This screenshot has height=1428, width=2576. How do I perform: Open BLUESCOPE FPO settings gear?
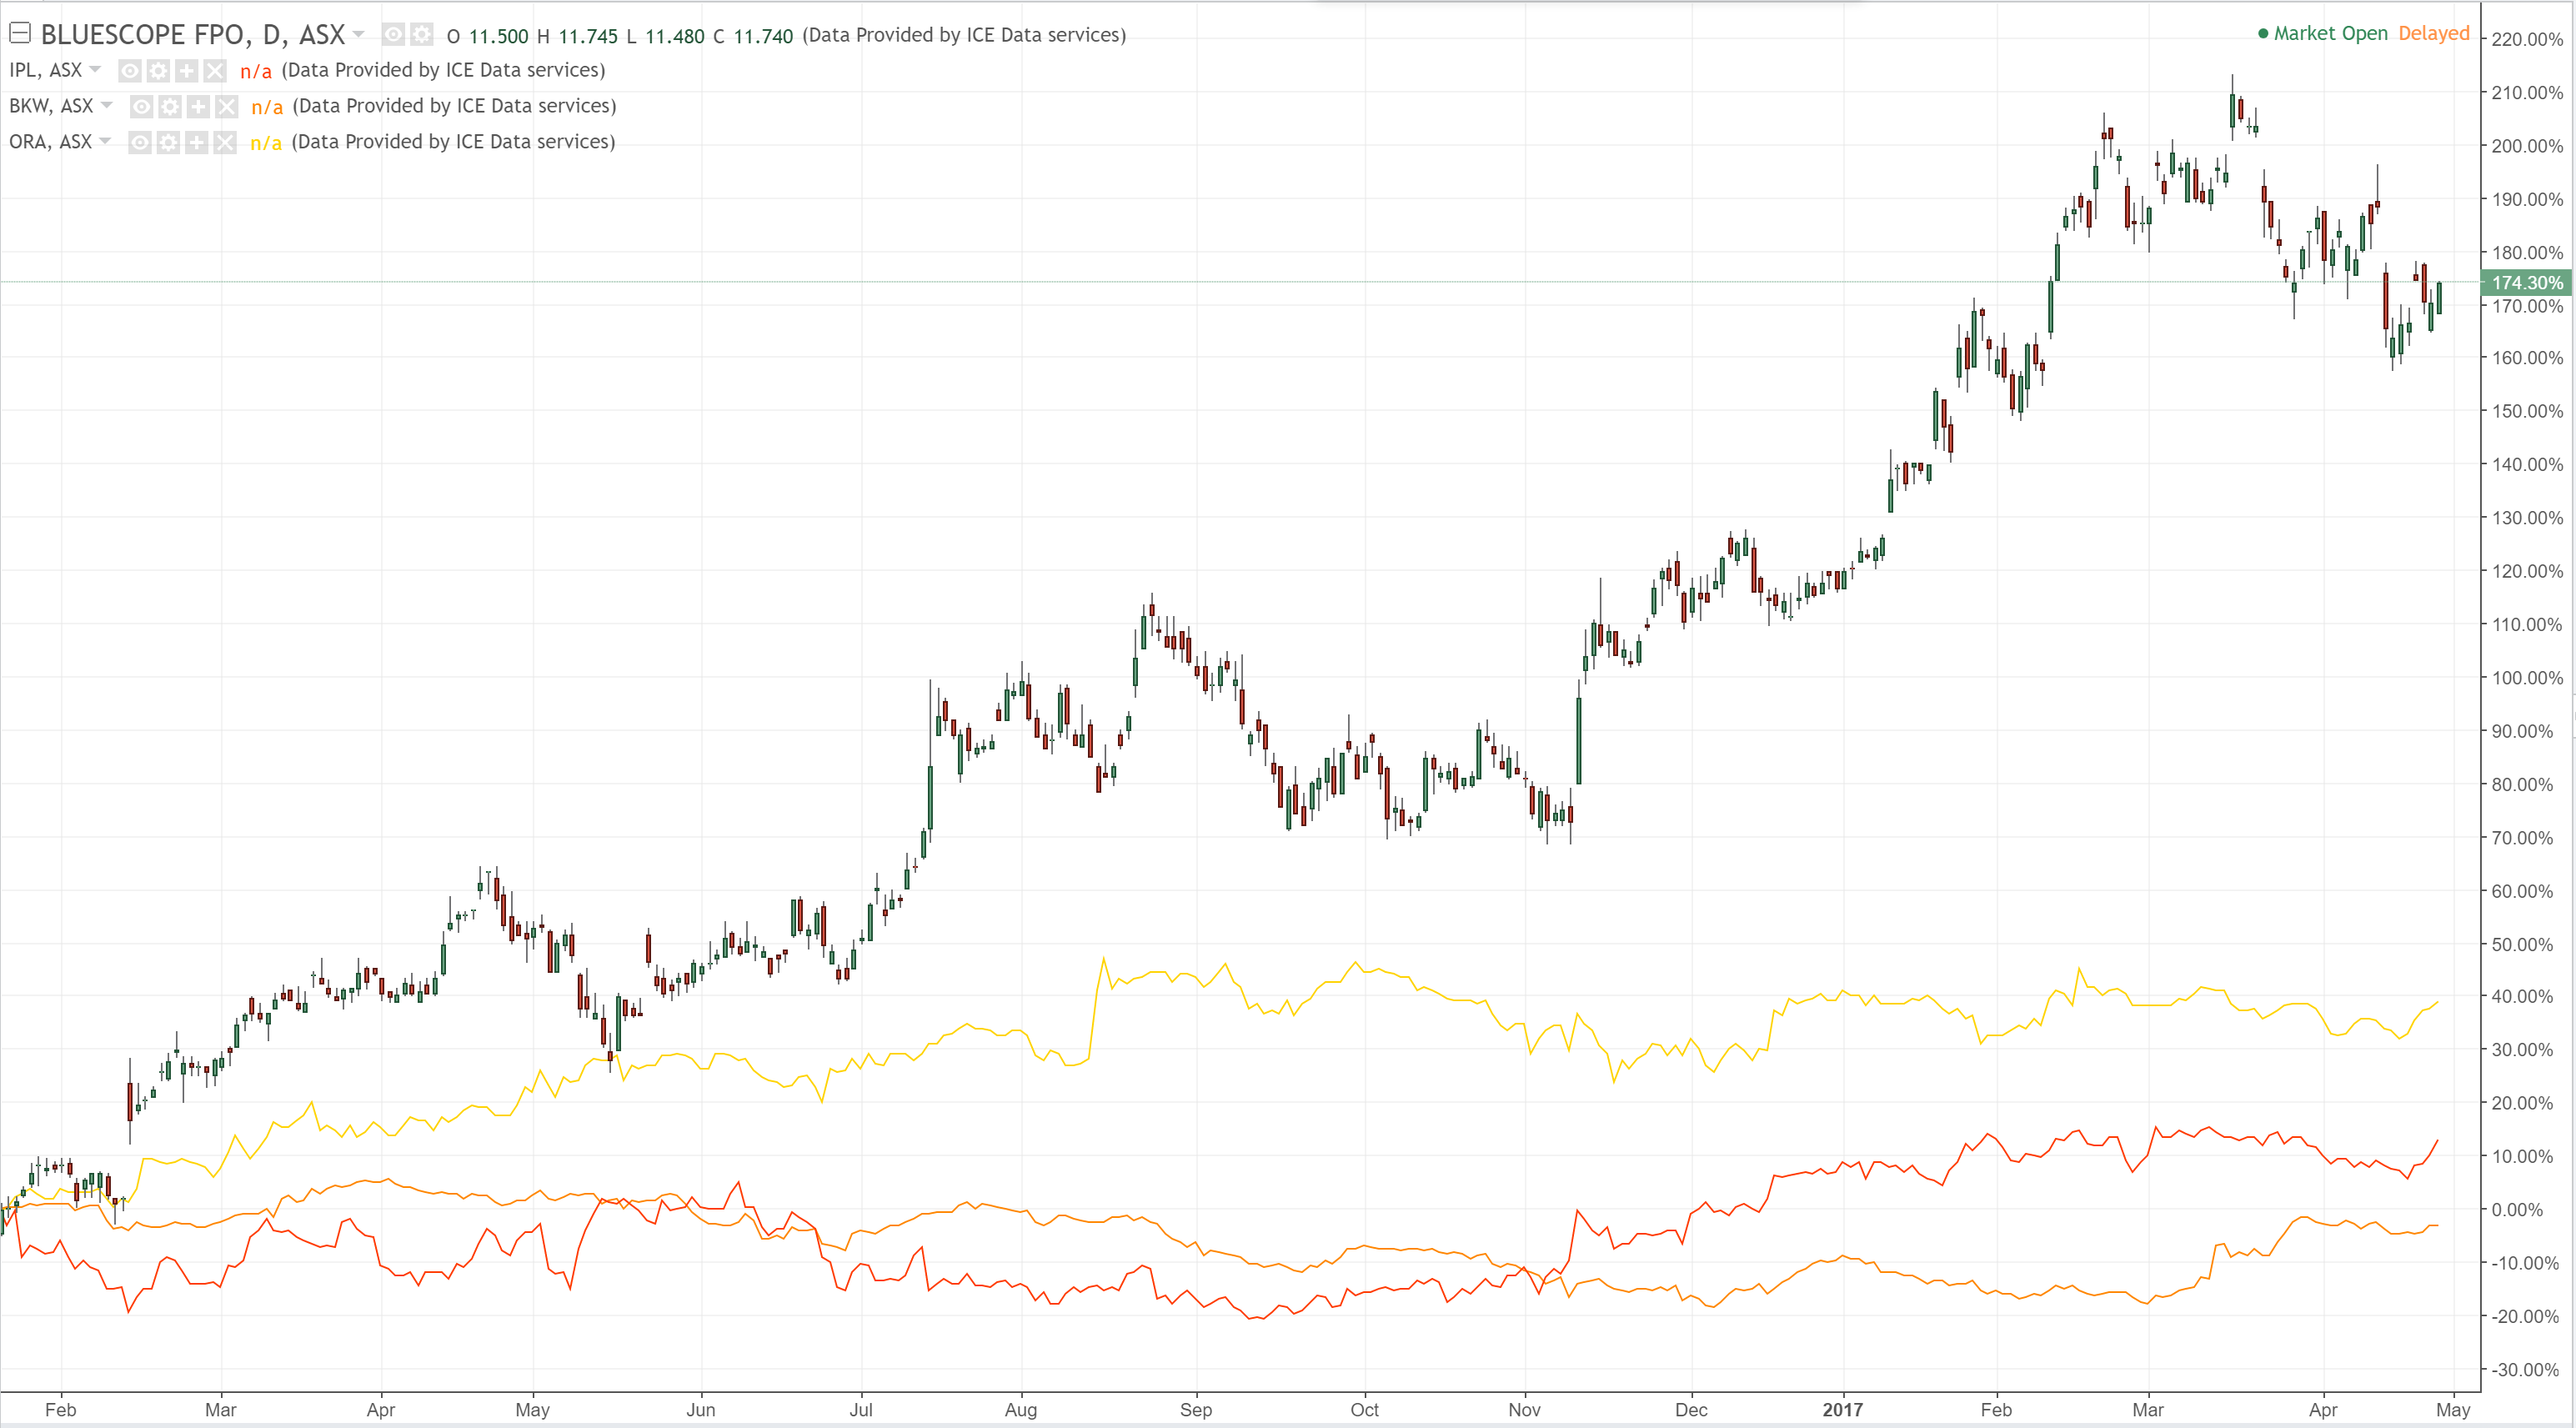coord(422,35)
